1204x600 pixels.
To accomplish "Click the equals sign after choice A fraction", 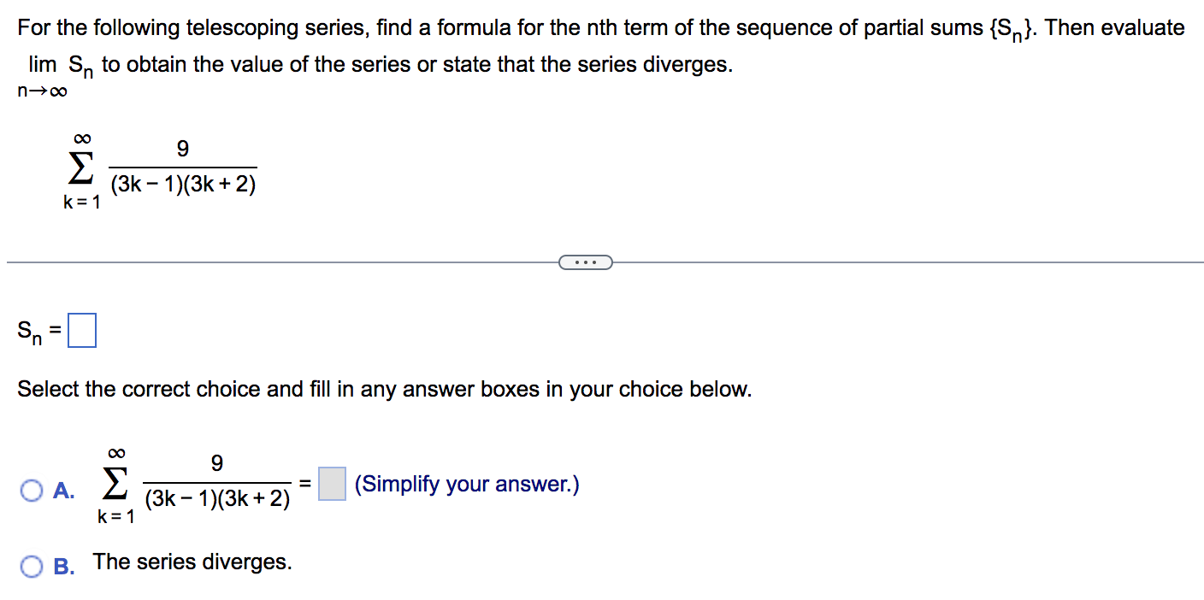I will (306, 484).
